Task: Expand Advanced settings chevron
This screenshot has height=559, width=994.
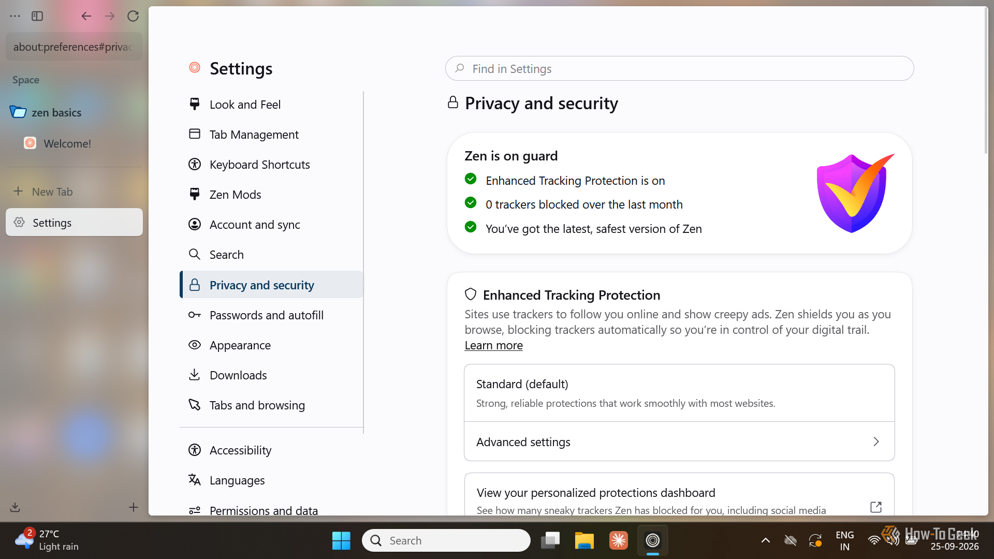Action: click(876, 442)
